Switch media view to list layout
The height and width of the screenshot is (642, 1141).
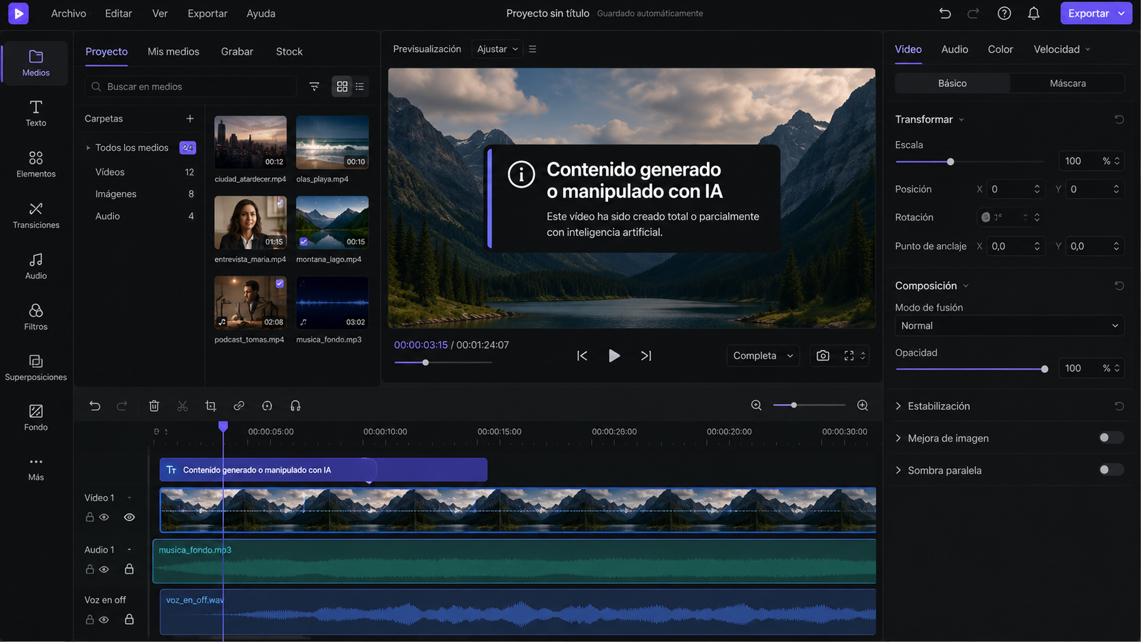point(360,87)
